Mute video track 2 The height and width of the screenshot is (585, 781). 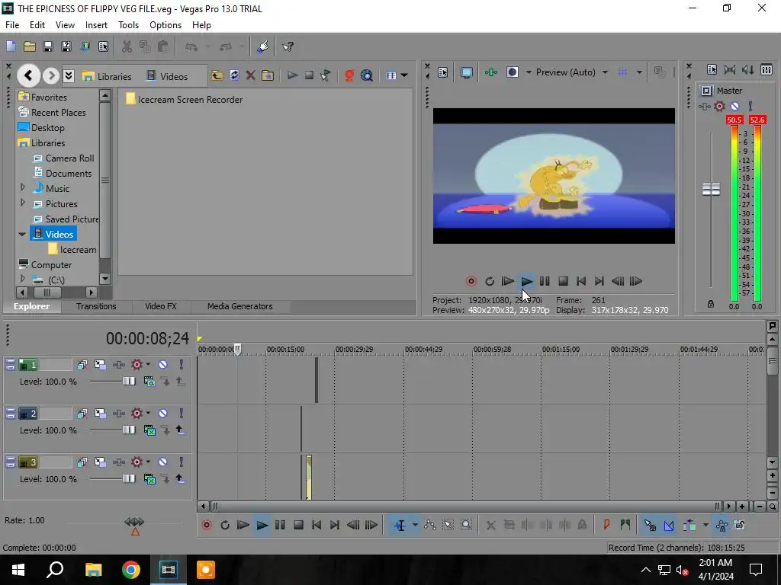[x=163, y=414]
